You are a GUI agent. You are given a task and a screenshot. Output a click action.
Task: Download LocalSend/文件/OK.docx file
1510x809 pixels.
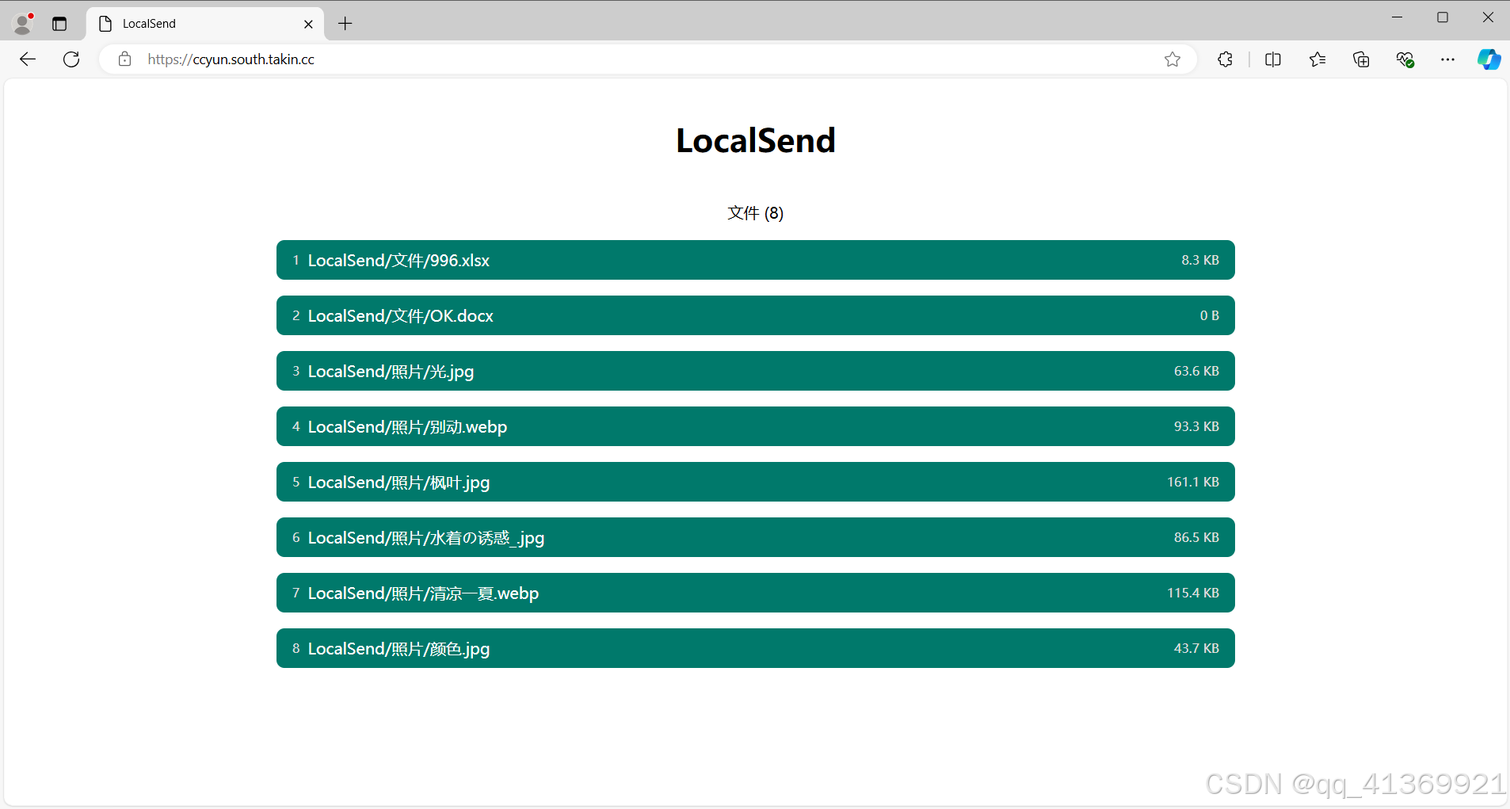[x=755, y=315]
